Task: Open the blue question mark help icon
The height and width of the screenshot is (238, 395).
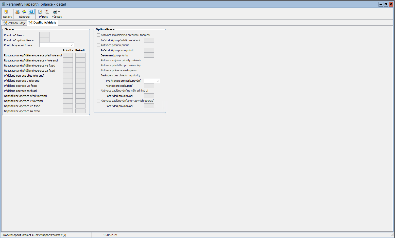Action: point(31,12)
